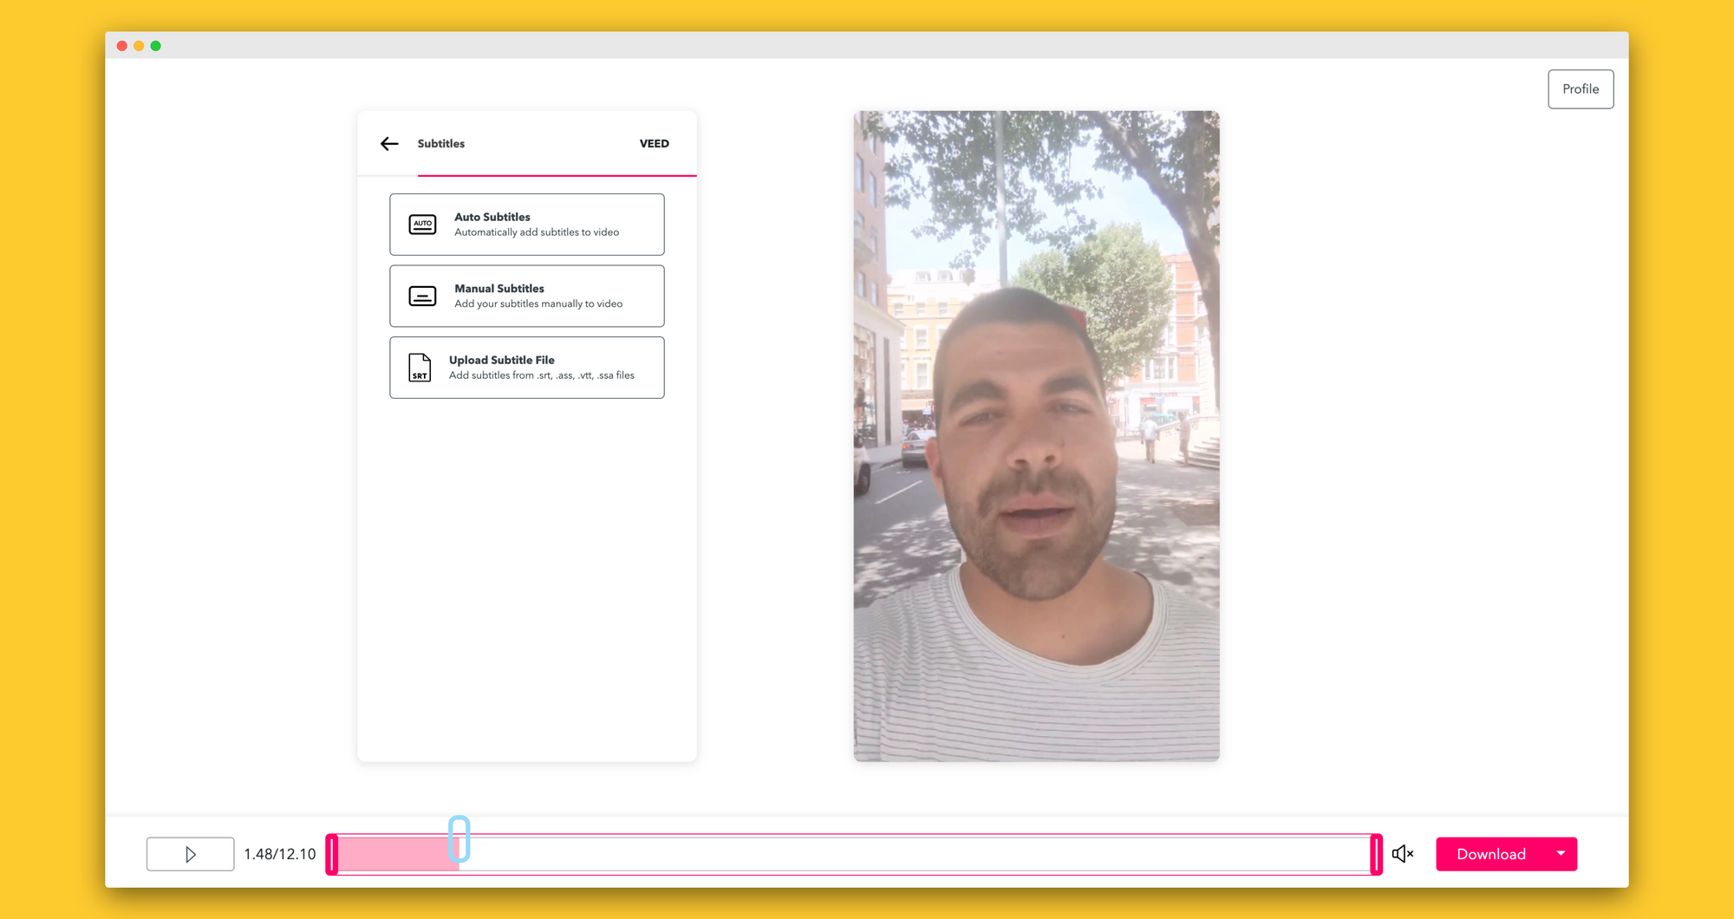Choose Upload Subtitle File option
Image resolution: width=1734 pixels, height=919 pixels.
click(x=527, y=368)
